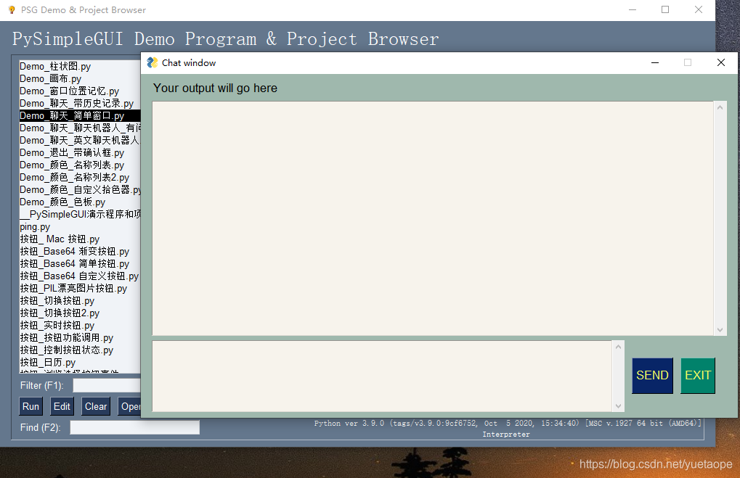Viewport: 740px width, 478px height.
Task: Minimize the PSG Demo & Project Browser window
Action: coord(633,10)
